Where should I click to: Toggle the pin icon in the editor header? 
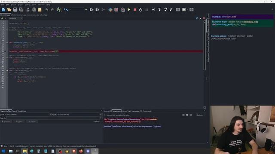197,18
